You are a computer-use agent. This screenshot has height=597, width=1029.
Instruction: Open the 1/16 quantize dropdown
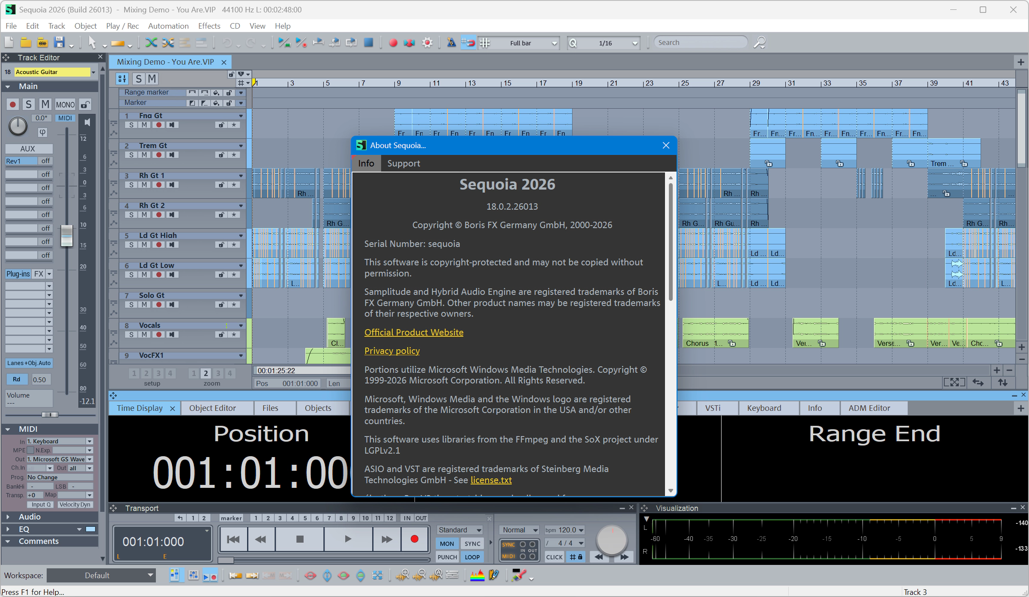pos(635,43)
